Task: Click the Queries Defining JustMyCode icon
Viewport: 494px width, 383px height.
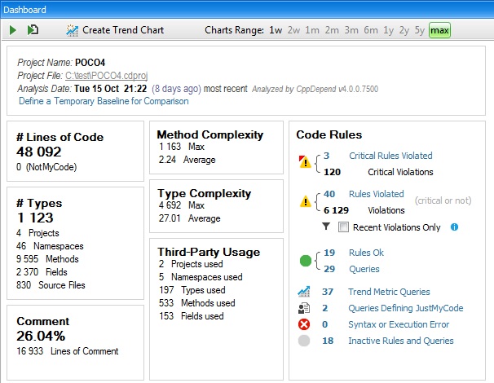Action: coord(304,308)
